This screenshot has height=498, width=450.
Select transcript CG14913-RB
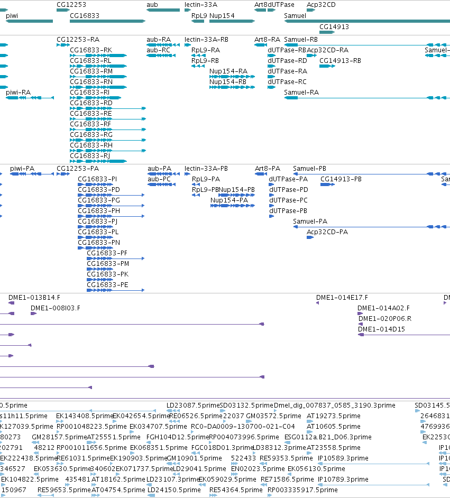[x=340, y=60]
